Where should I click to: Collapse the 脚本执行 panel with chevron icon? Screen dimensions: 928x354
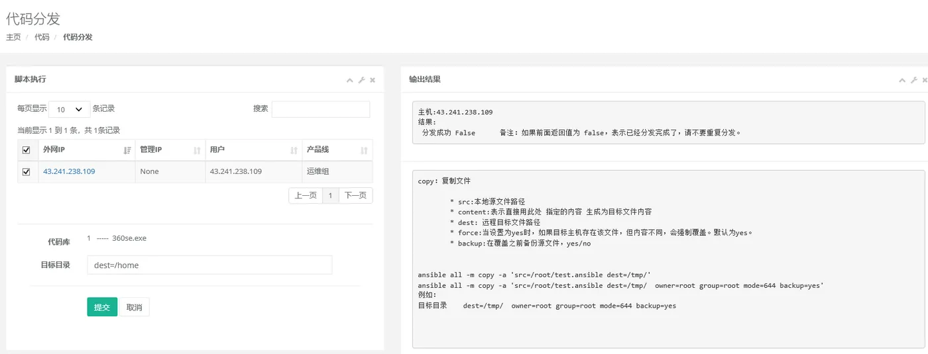[x=350, y=80]
